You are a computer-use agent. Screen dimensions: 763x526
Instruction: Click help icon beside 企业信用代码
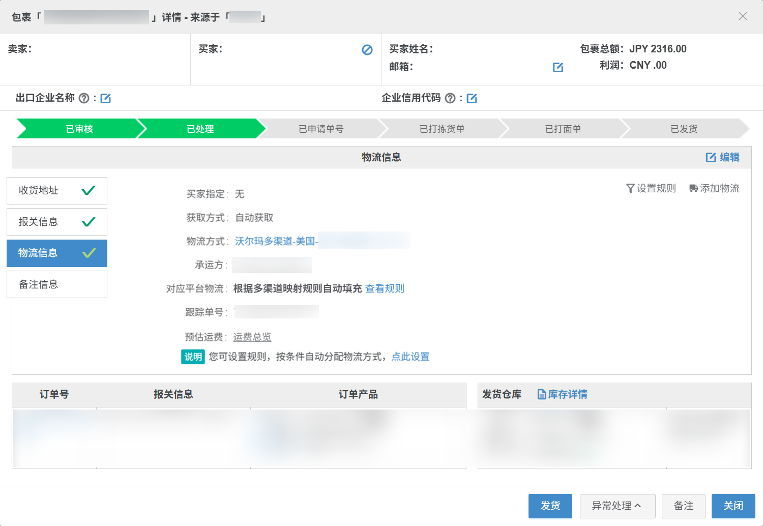[x=450, y=98]
